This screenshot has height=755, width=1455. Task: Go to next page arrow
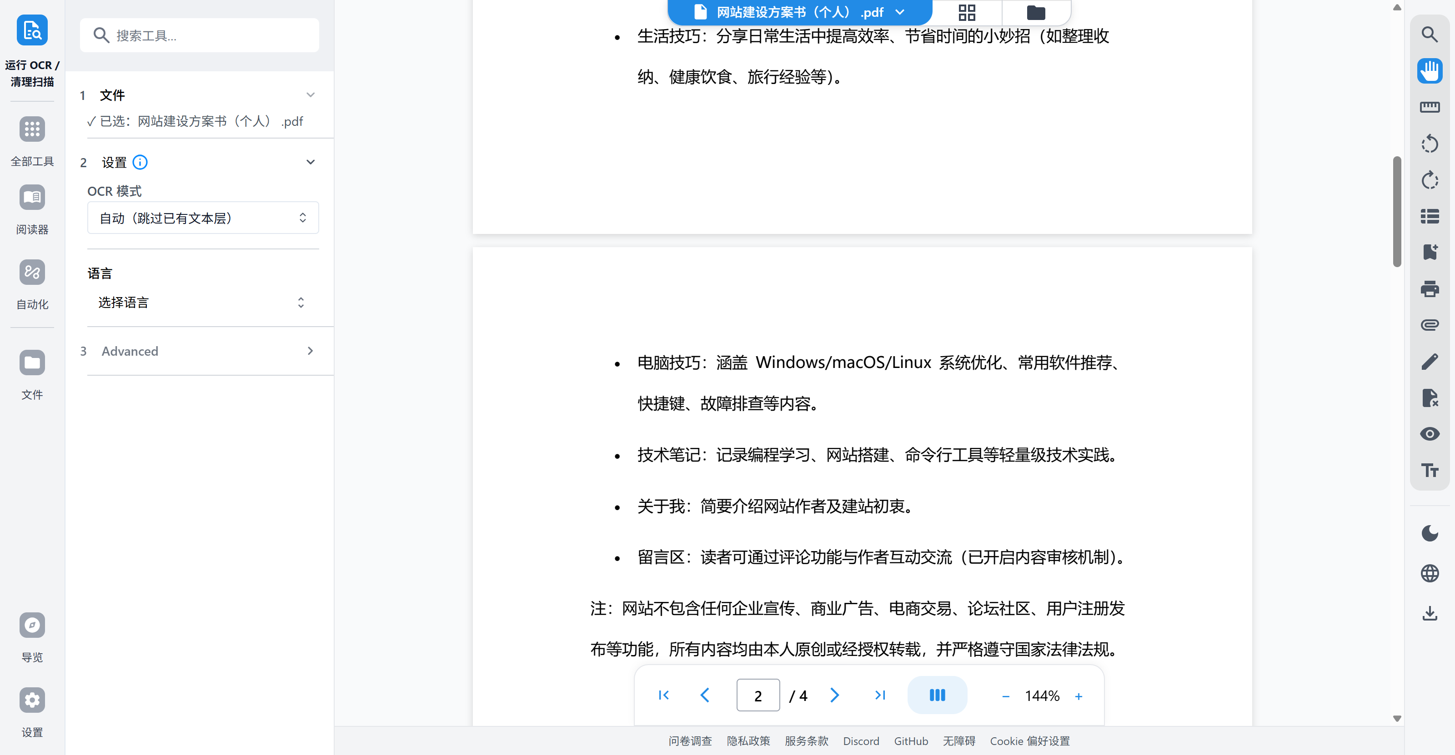click(834, 695)
